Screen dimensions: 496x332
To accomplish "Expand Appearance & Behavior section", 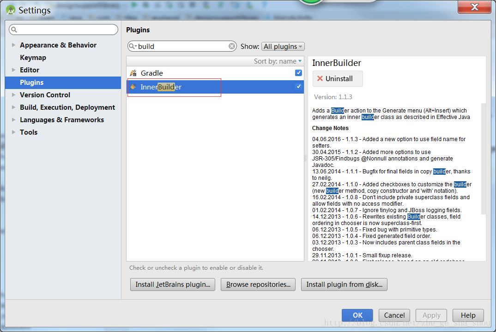I will tap(13, 45).
